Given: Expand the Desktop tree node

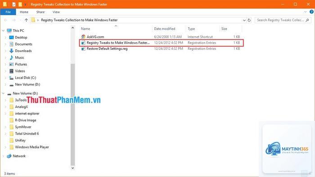Looking at the screenshot, I should [5, 37].
